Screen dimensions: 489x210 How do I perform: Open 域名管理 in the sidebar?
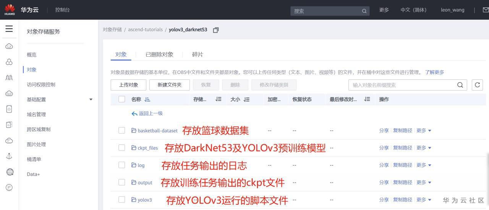pyautogui.click(x=36, y=114)
